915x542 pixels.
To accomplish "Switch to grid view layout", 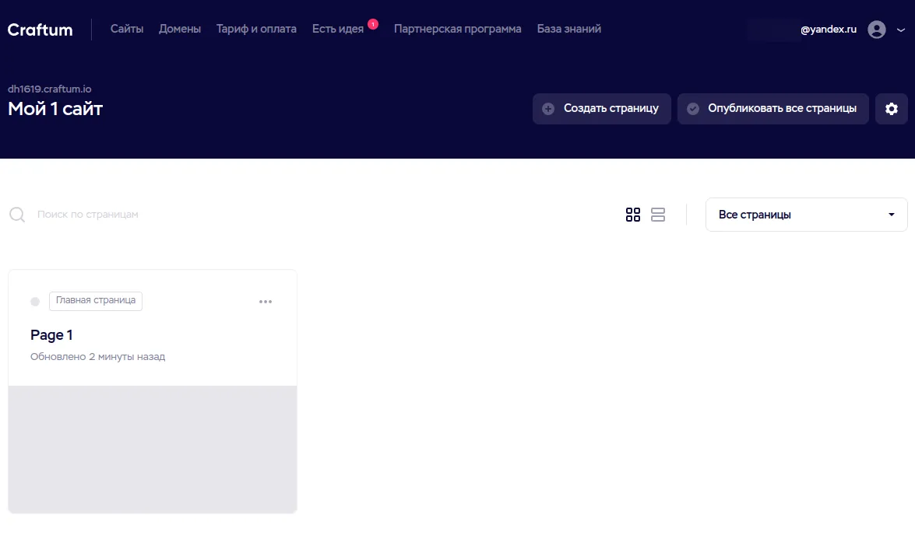I will [633, 215].
